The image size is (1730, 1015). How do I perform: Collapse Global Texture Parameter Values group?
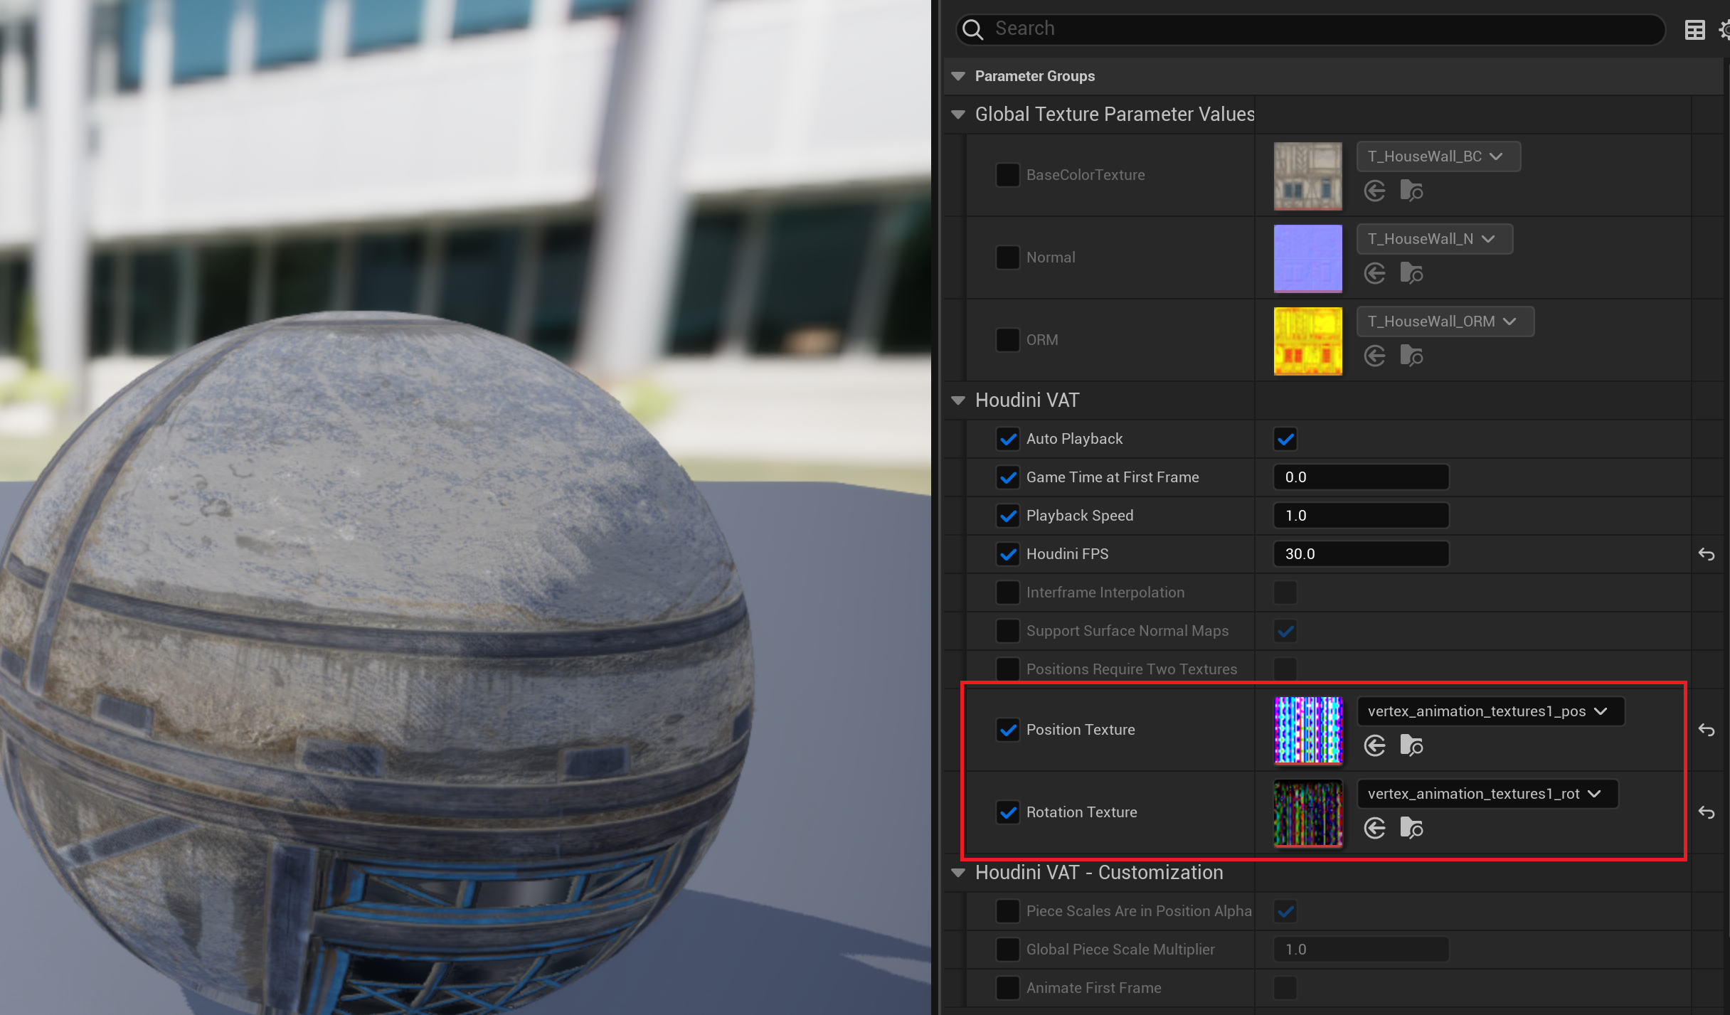pyautogui.click(x=958, y=115)
